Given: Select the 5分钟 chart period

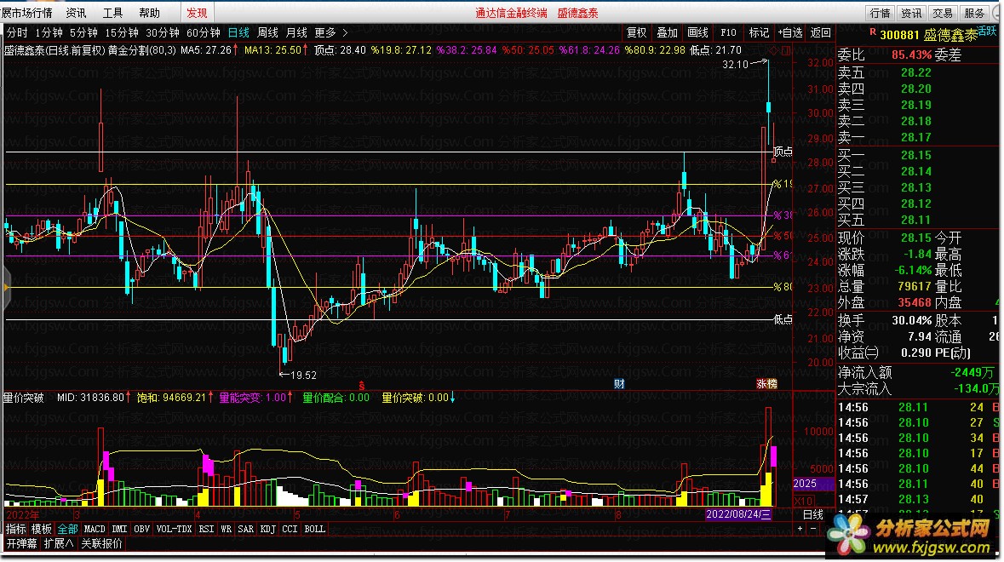Looking at the screenshot, I should point(84,32).
